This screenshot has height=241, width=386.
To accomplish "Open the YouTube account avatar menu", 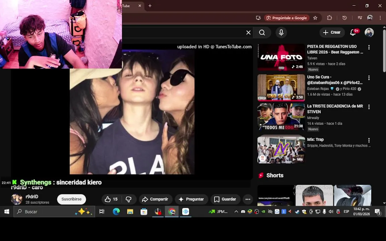I will tap(369, 32).
